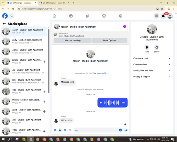Open the Chrome profile icon in toolbar
Viewport: 177px width, 142px height.
pos(169,9)
